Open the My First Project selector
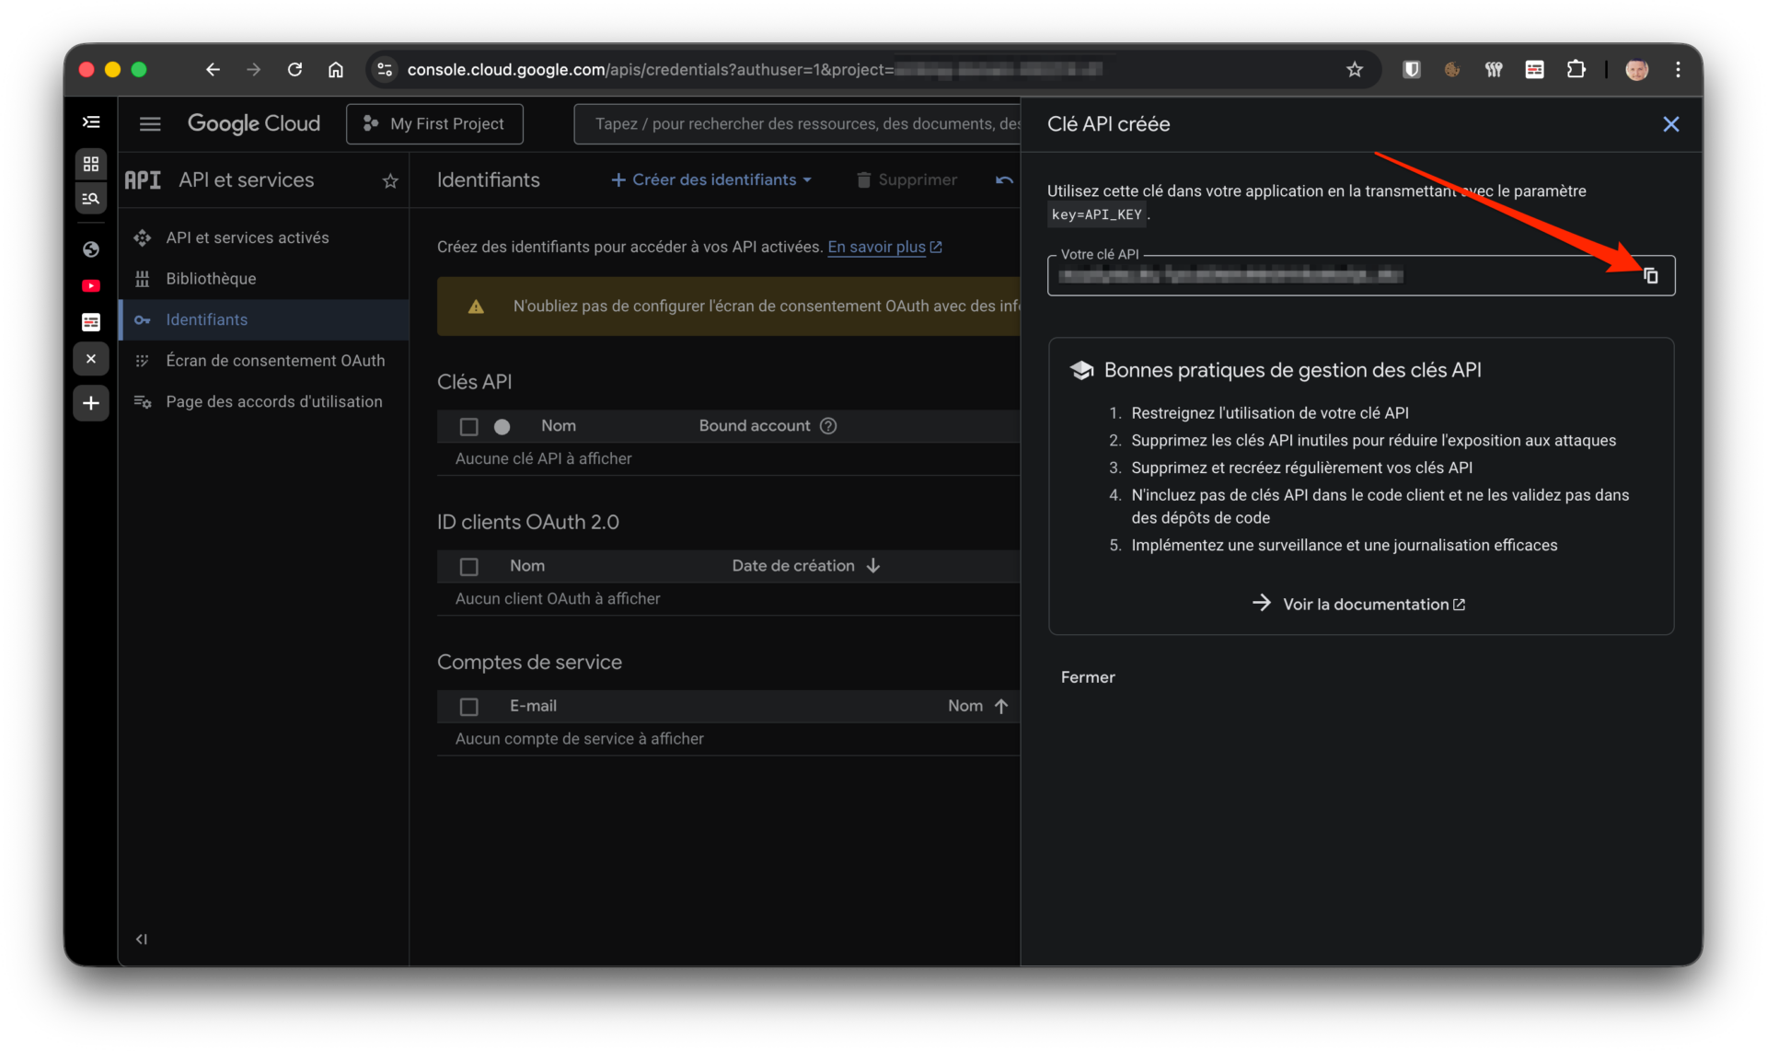The height and width of the screenshot is (1051, 1767). (x=434, y=124)
